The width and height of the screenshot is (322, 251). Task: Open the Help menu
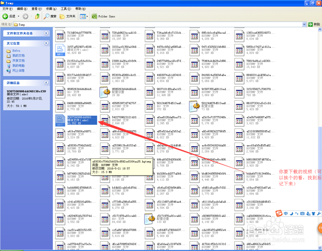(80, 9)
